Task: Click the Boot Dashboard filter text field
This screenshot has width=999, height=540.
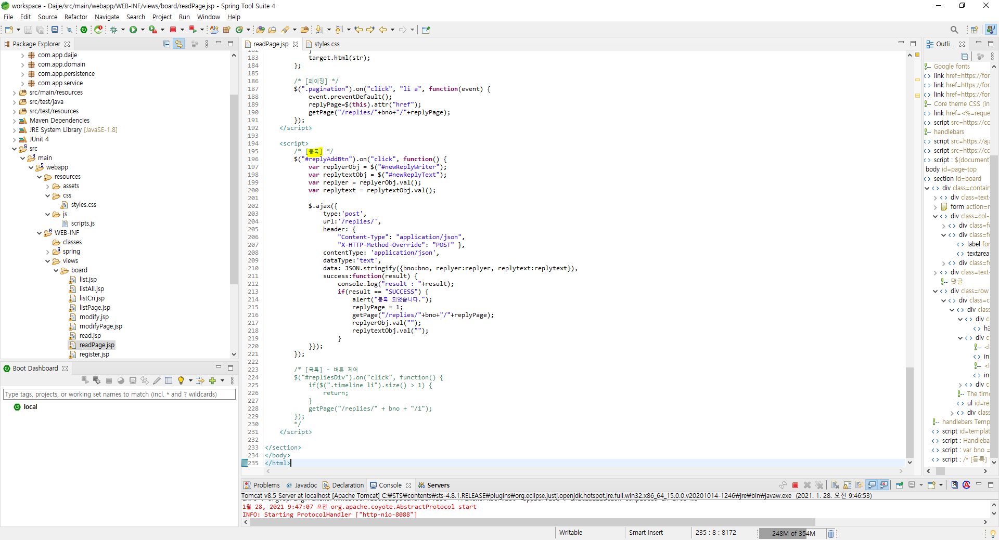Action: tap(119, 394)
